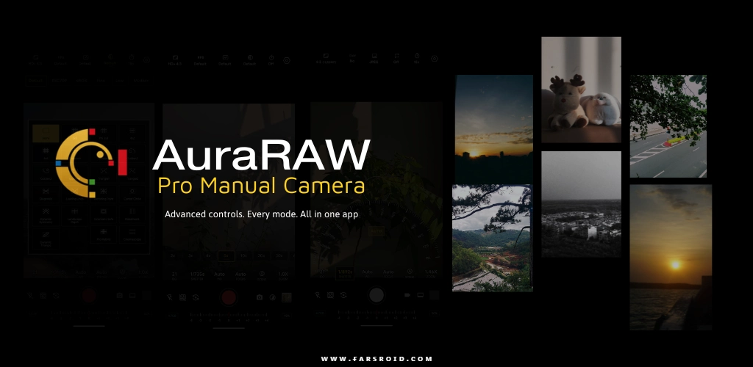
Task: Click the 'Pro Manual Camera' subtitle
Action: click(261, 186)
